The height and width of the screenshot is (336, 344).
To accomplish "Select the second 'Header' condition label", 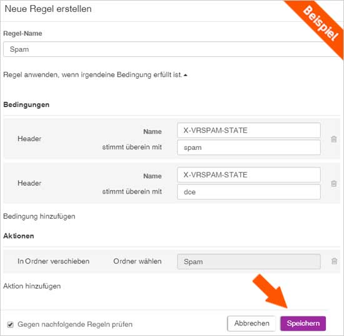I will 29,183.
